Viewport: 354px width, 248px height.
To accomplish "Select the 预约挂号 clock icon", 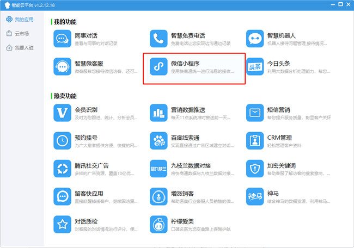I will point(63,140).
